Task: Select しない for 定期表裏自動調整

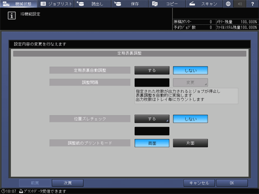Action: 190,70
